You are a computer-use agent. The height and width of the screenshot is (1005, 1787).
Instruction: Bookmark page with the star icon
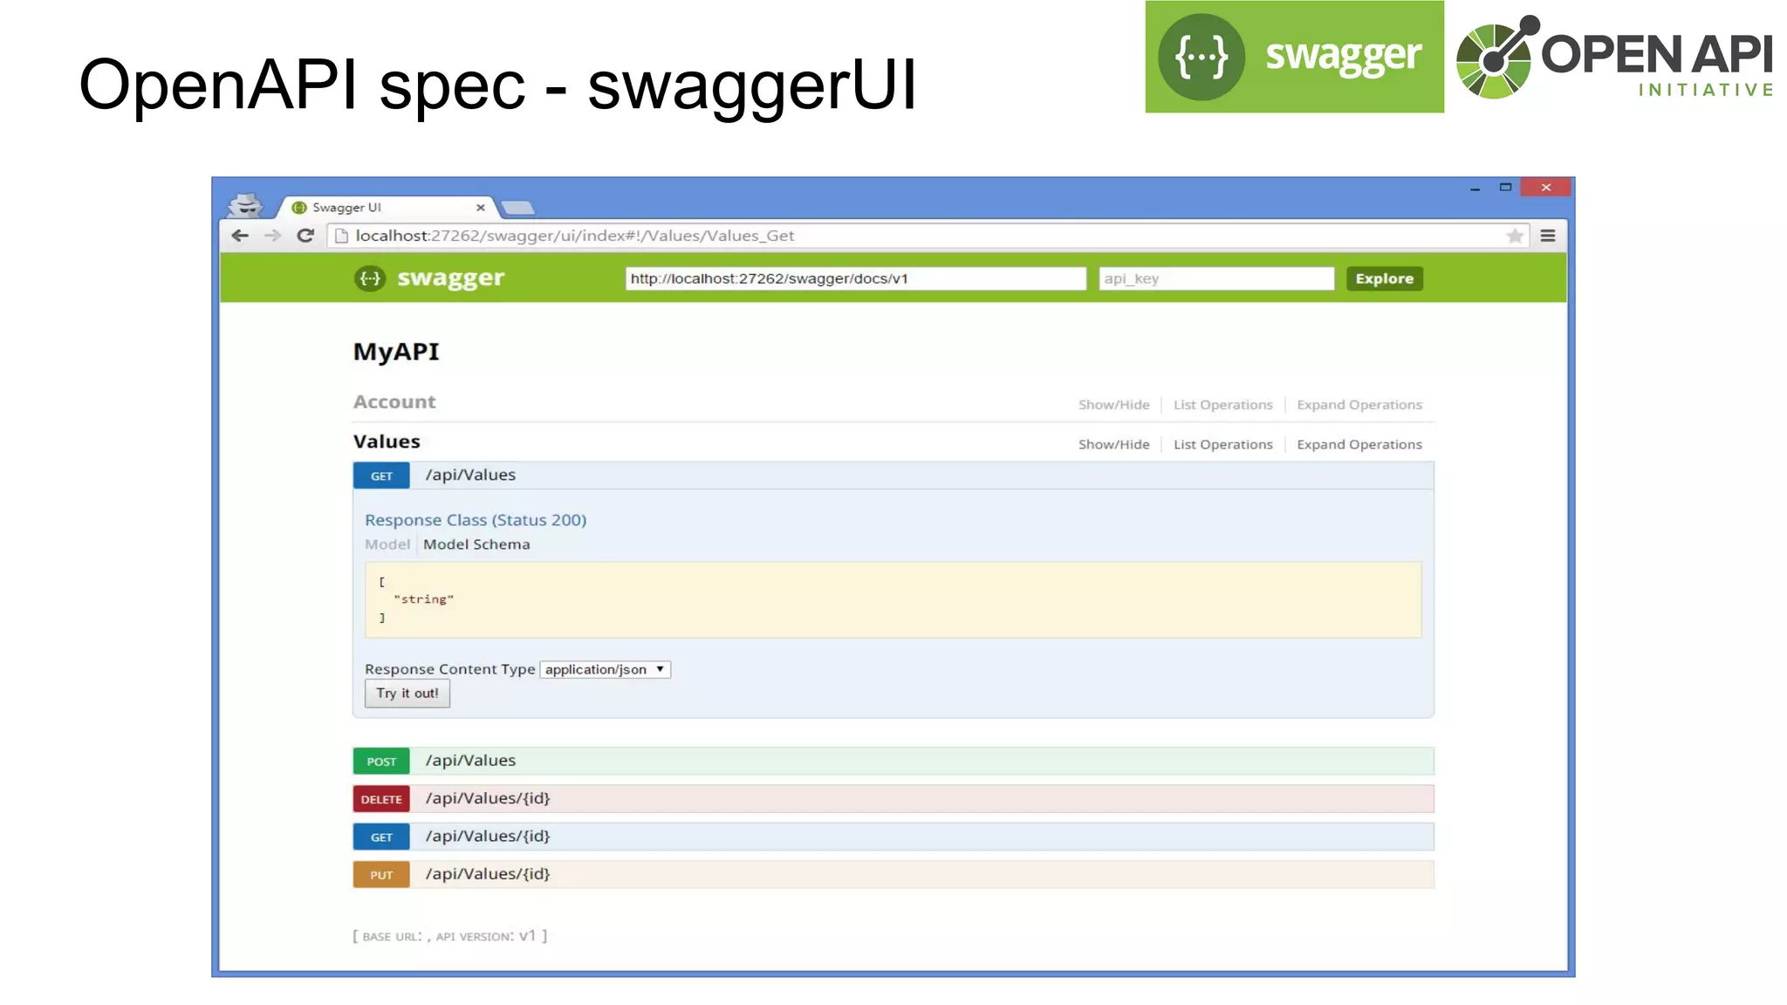(1515, 236)
